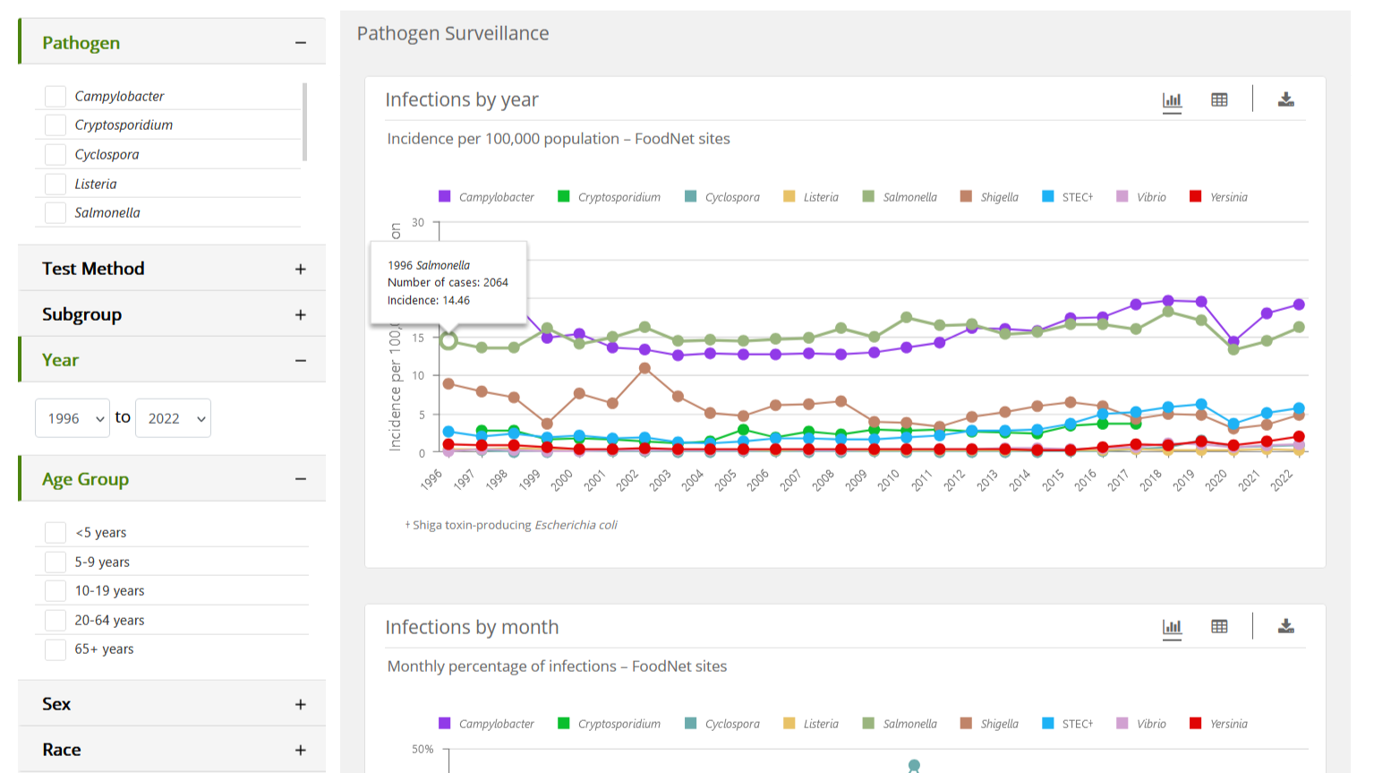Click the Pathogen section header
Image resolution: width=1374 pixels, height=773 pixels.
pos(172,43)
